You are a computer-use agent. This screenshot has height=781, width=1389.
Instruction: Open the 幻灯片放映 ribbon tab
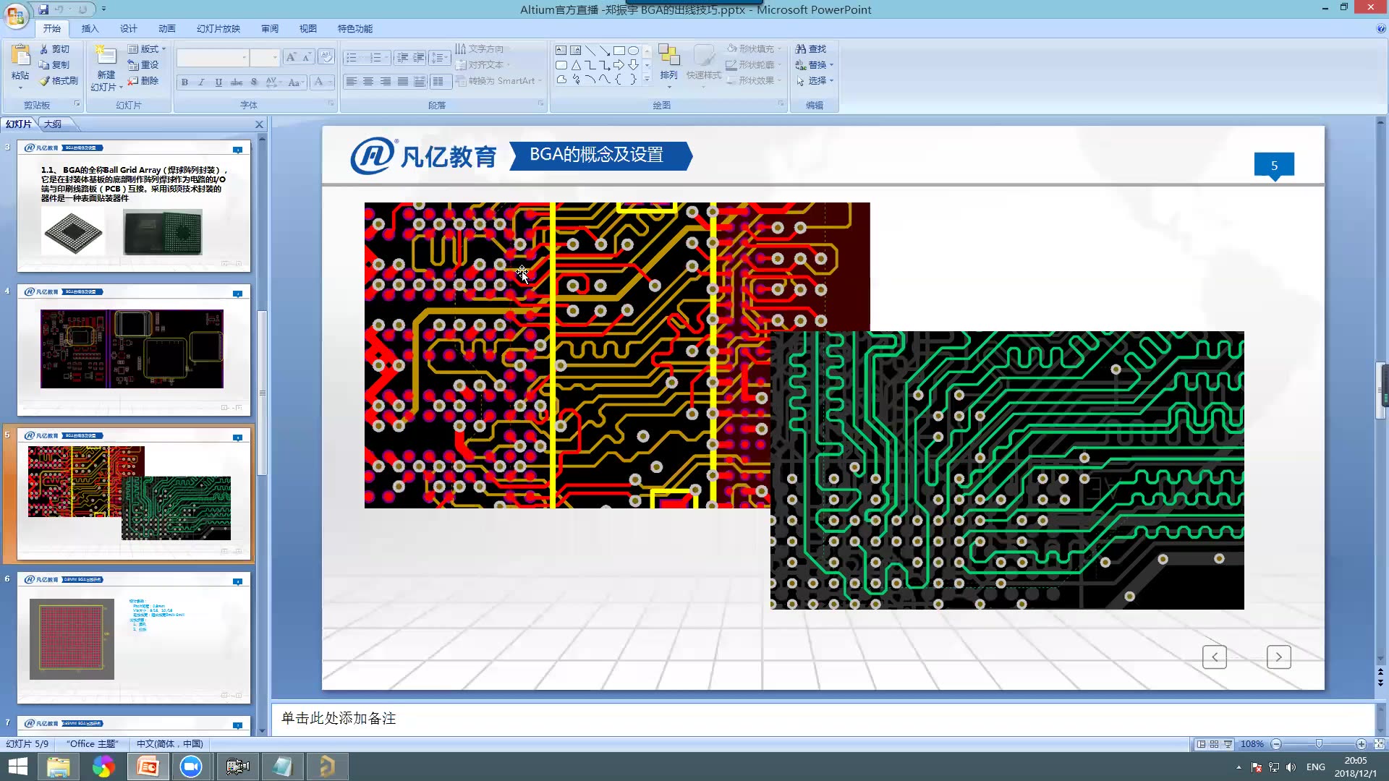(218, 29)
